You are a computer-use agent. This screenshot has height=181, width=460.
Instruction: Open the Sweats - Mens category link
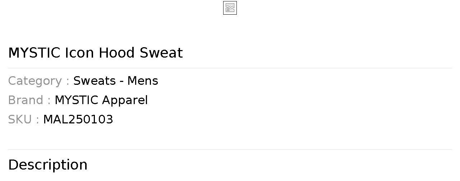click(115, 81)
